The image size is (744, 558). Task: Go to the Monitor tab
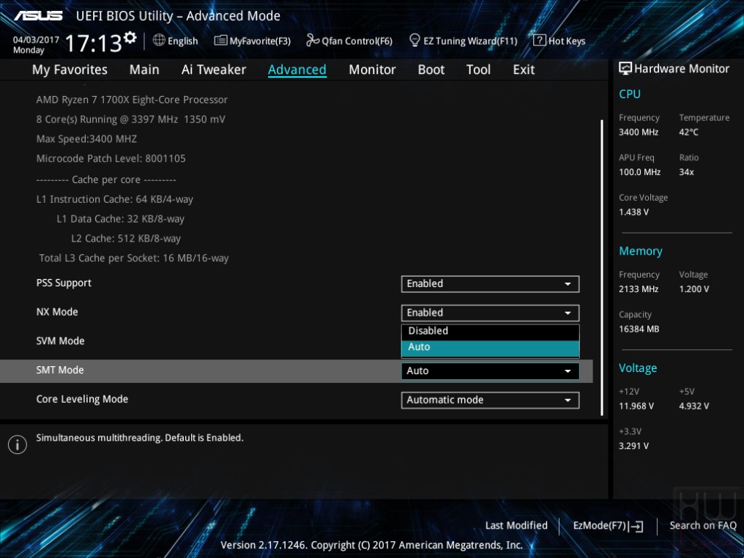(x=372, y=70)
